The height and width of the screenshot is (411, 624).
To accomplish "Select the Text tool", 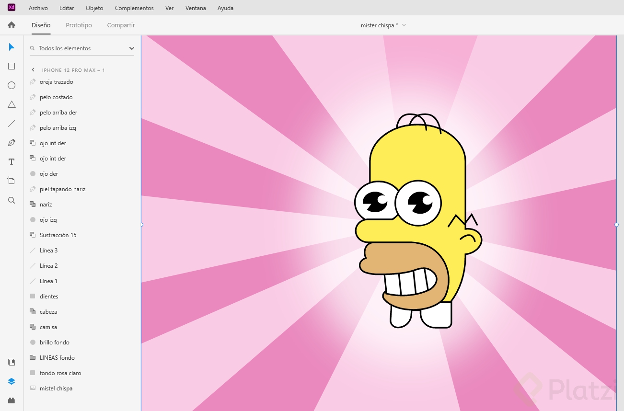I will pyautogui.click(x=12, y=162).
